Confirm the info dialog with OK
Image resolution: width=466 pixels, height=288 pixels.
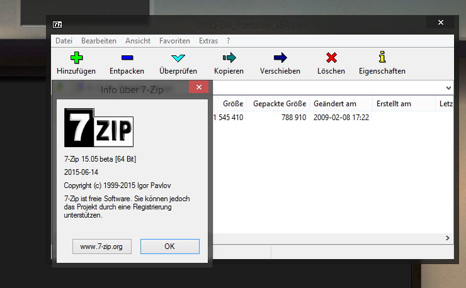(x=169, y=246)
